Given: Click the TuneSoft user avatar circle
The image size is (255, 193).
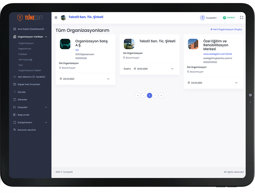Looking at the screenshot, I should click(x=203, y=17).
